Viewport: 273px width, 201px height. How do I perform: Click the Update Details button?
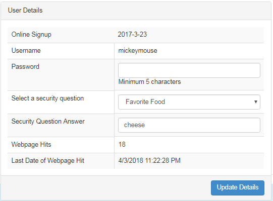click(x=238, y=188)
